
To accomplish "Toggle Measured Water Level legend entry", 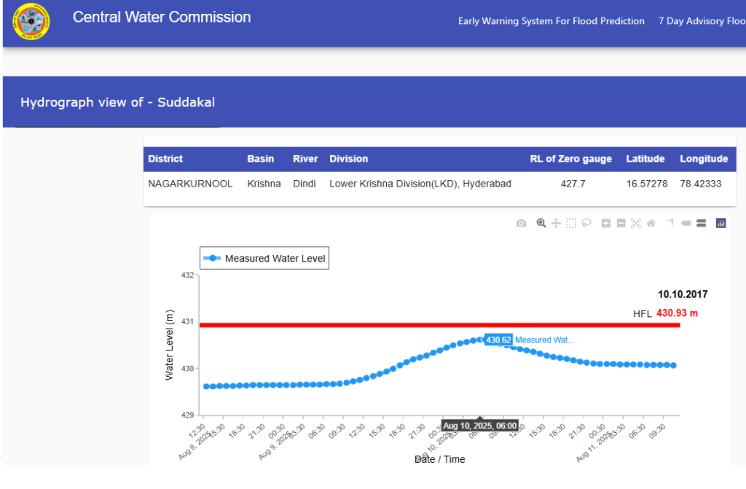I will click(264, 258).
